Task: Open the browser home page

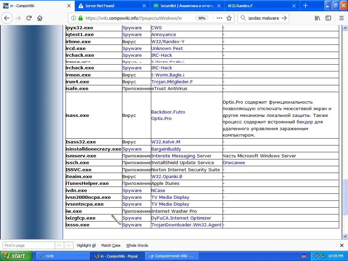Action: pyautogui.click(x=40, y=18)
